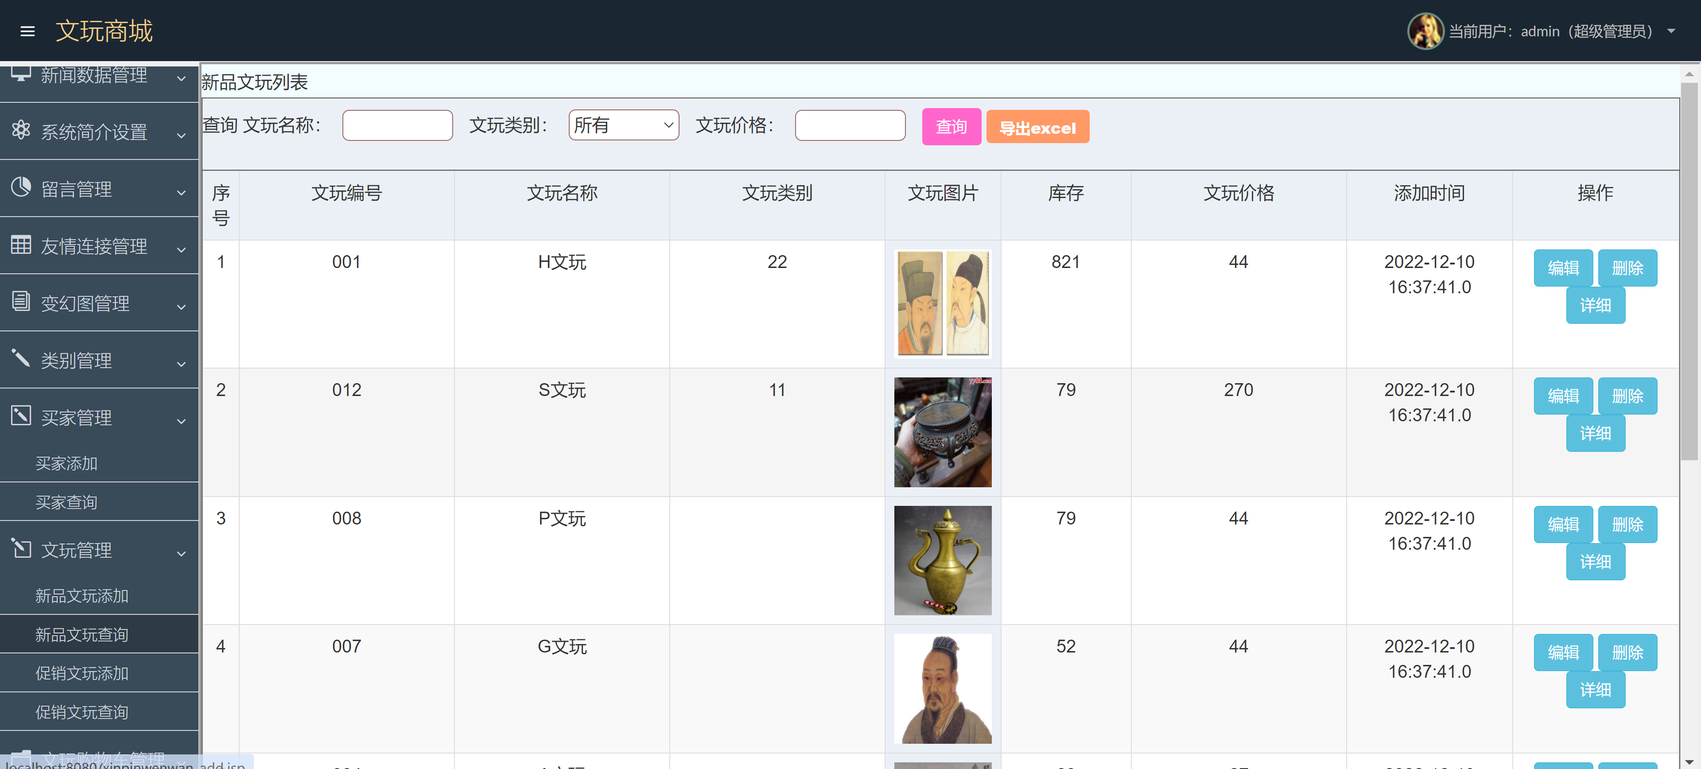Click the 变幻图管理 document icon
1701x769 pixels.
[20, 302]
